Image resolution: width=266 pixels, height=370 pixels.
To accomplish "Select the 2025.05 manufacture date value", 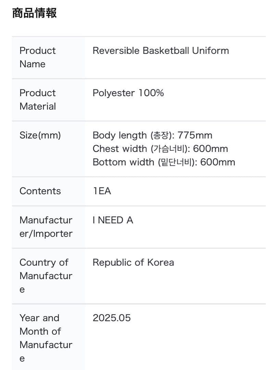I will (x=112, y=318).
